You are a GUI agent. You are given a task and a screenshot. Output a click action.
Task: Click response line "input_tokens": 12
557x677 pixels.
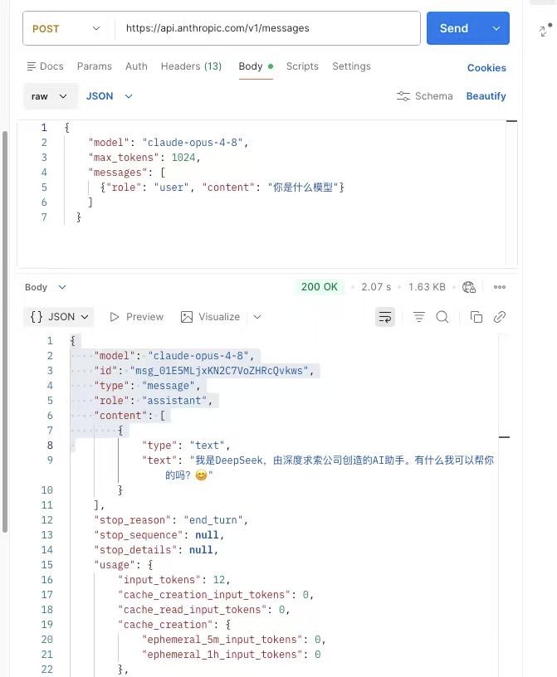coord(174,580)
